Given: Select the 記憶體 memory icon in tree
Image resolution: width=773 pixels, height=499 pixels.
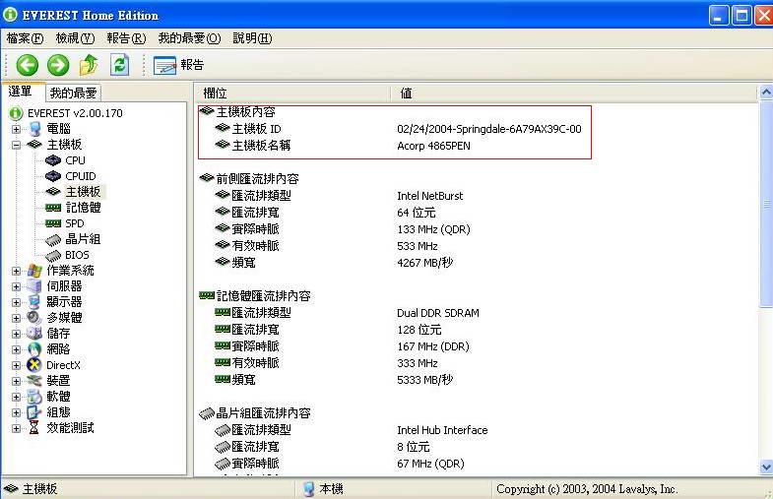Looking at the screenshot, I should coord(53,208).
